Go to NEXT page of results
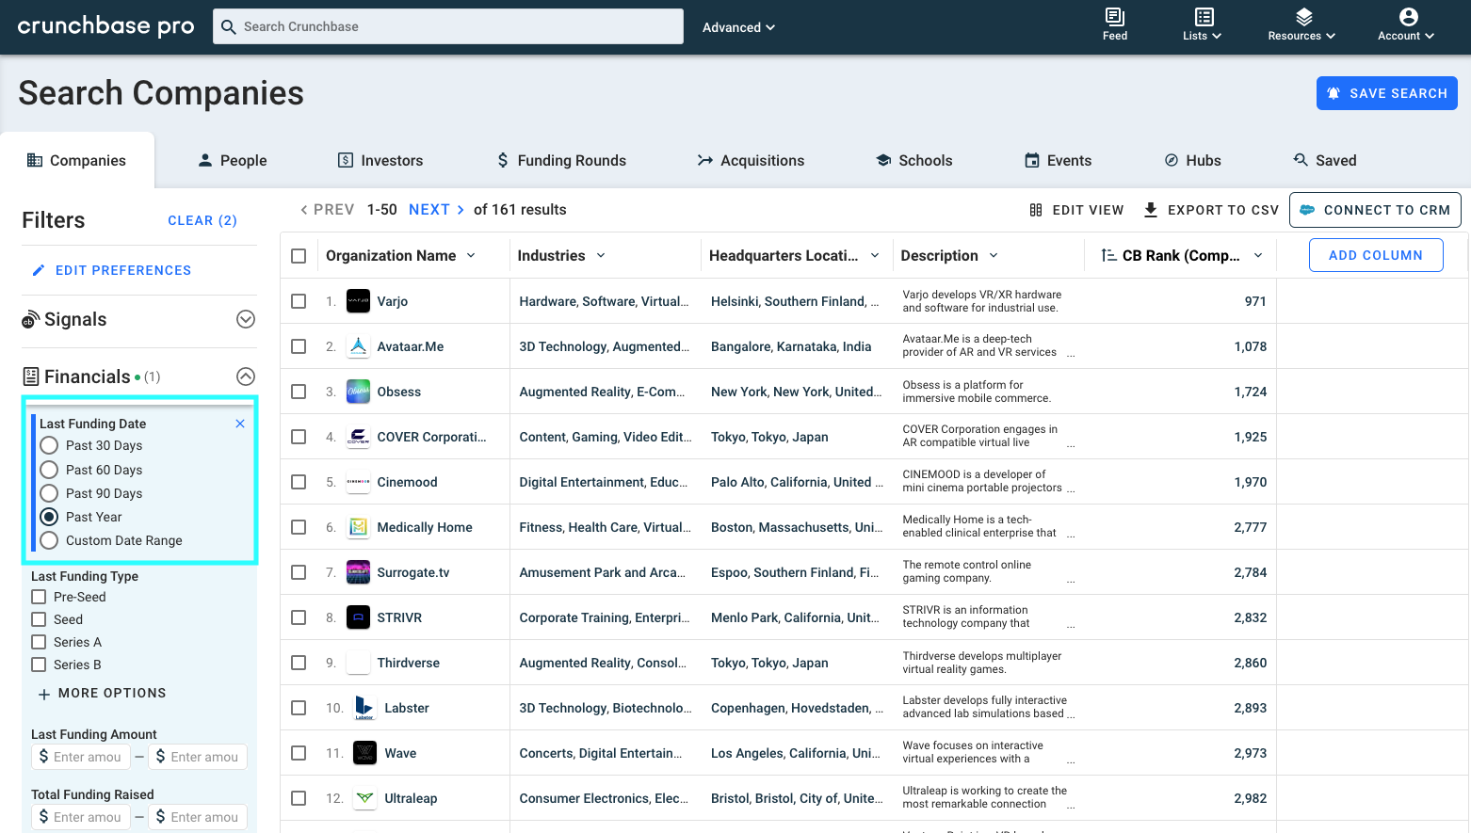The image size is (1471, 833). point(437,209)
